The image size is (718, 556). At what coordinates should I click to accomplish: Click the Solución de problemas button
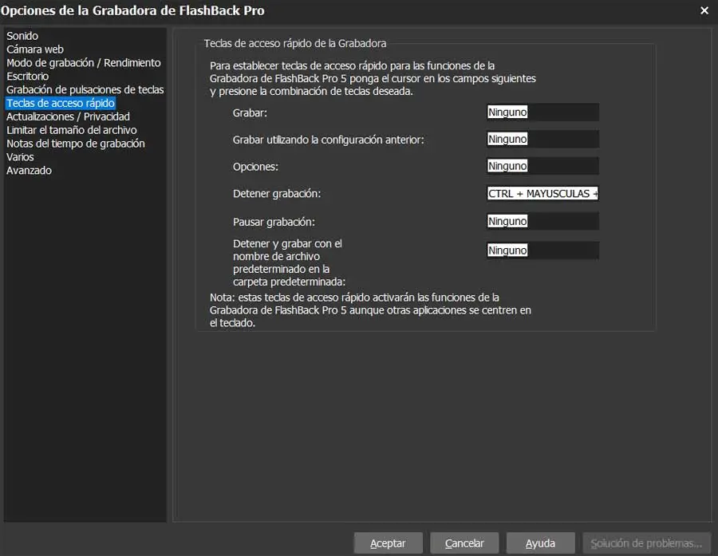(x=646, y=543)
